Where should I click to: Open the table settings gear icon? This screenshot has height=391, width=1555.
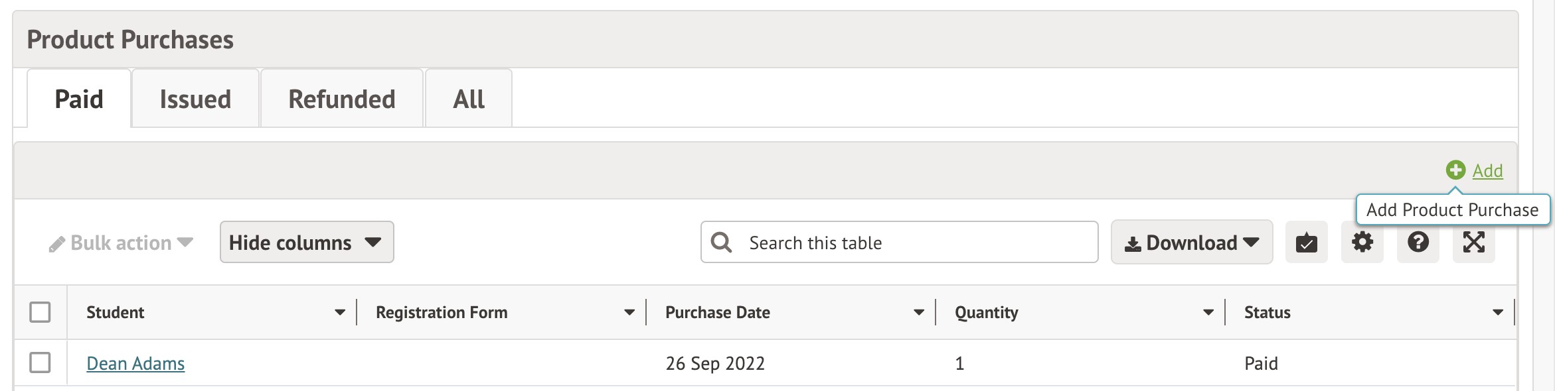[1362, 243]
